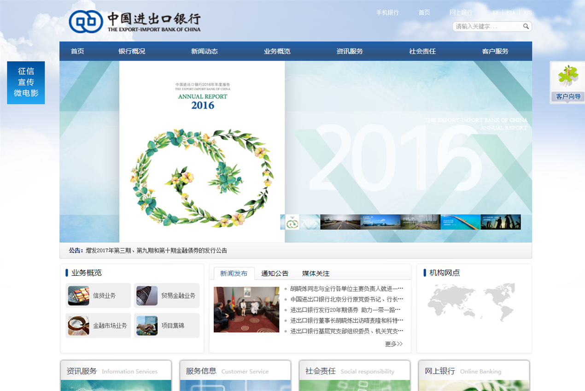Open news item 进出口银行董事长胡晓炼出访喀麦隆
The image size is (585, 391).
(347, 320)
